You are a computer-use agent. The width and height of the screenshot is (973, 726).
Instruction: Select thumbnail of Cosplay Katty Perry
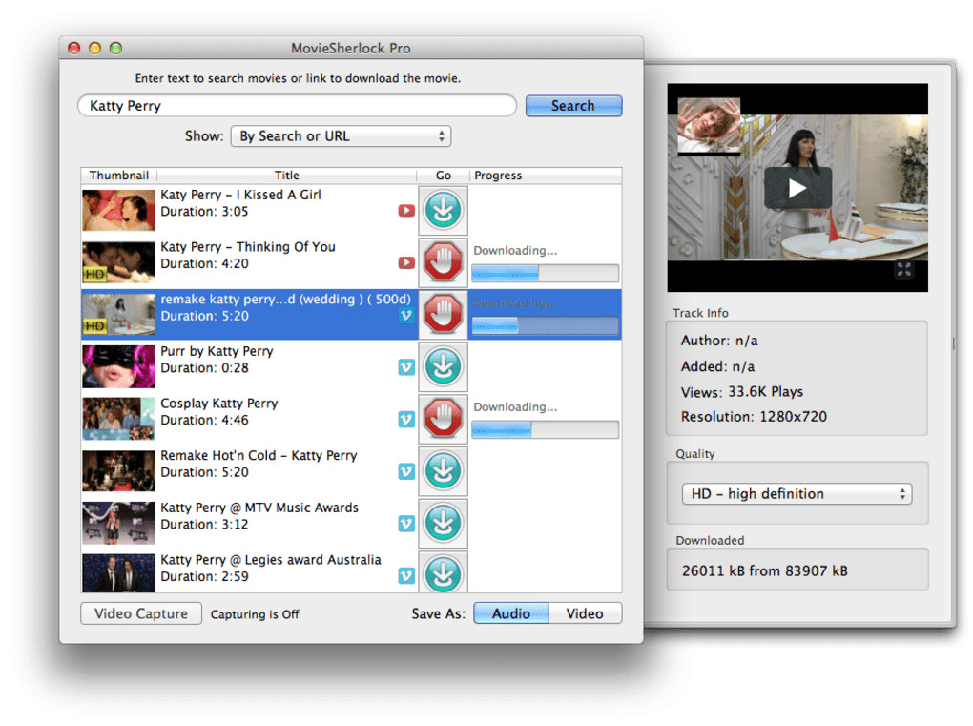pyautogui.click(x=118, y=419)
